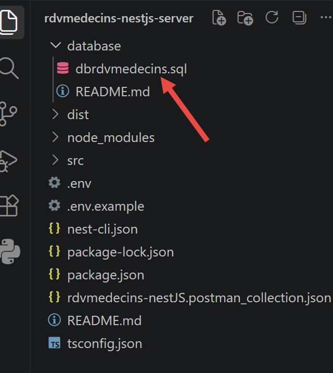Click the New Folder icon
Screen dimensions: 333x373
245,18
